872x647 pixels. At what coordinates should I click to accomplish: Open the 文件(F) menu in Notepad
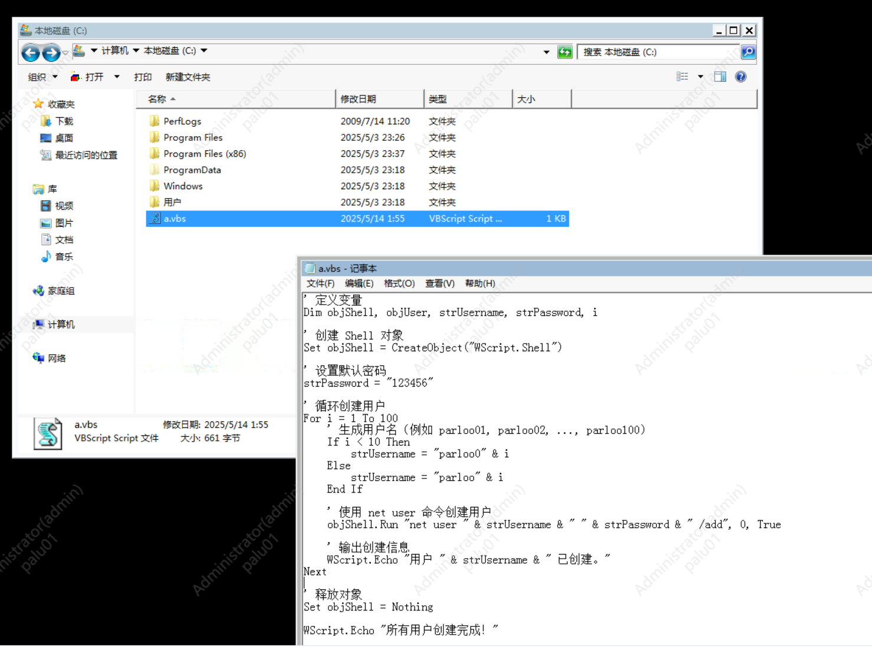click(x=320, y=283)
